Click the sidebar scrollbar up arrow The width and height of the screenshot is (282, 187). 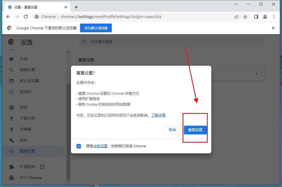pyautogui.click(x=68, y=52)
